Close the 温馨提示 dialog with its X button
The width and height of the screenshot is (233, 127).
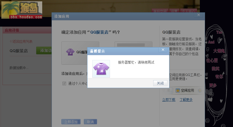point(163,50)
